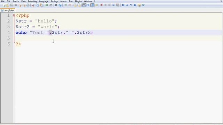Click the blue up-arrow plugin icon
The height and width of the screenshot is (125, 223).
(127, 5)
